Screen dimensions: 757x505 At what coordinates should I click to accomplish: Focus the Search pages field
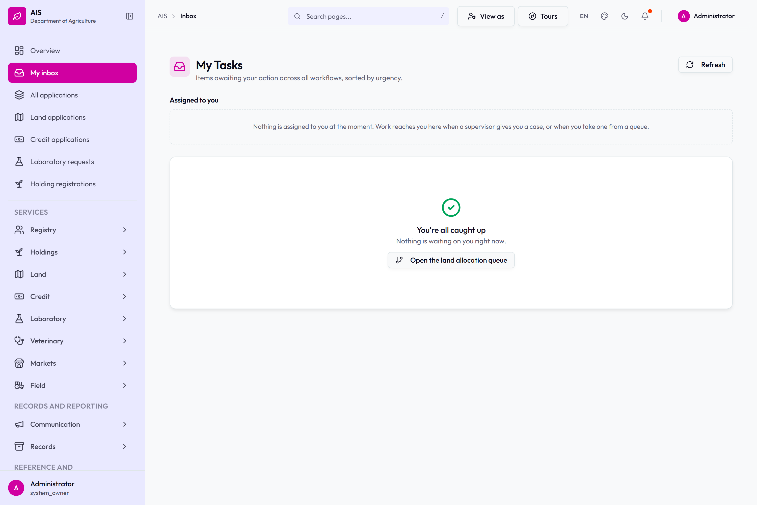coord(368,16)
